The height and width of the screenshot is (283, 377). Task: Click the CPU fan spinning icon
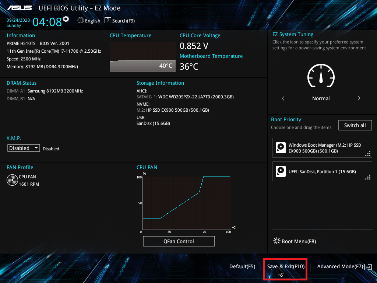point(12,180)
